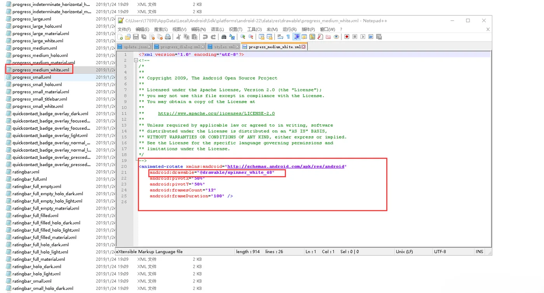Show the Document Map panel icon

[312, 37]
